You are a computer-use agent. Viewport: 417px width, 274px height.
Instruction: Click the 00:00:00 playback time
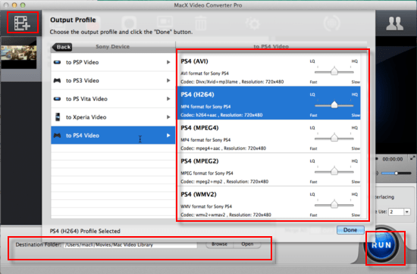[393, 159]
